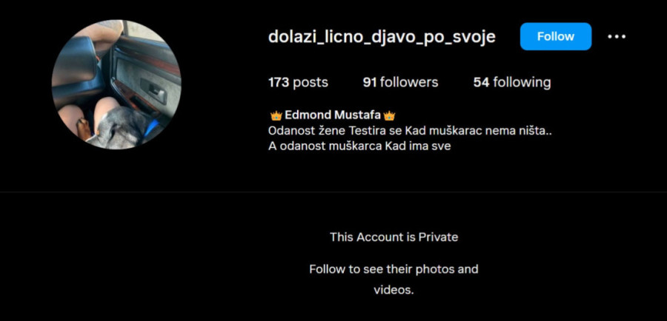Viewport: 667px width, 321px height.
Task: Open the 91 followers list
Action: click(400, 82)
